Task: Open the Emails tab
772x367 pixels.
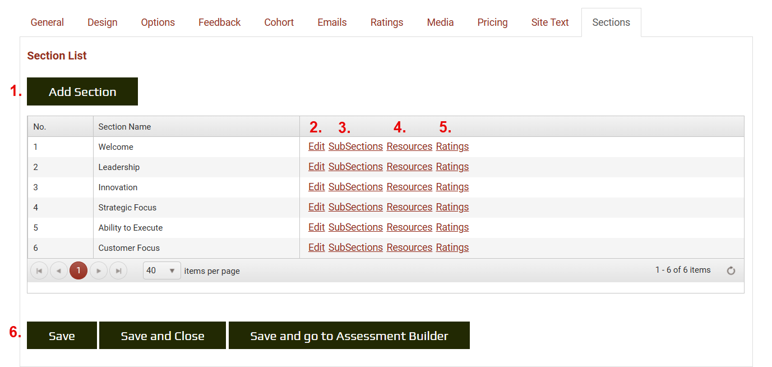Action: click(x=332, y=22)
